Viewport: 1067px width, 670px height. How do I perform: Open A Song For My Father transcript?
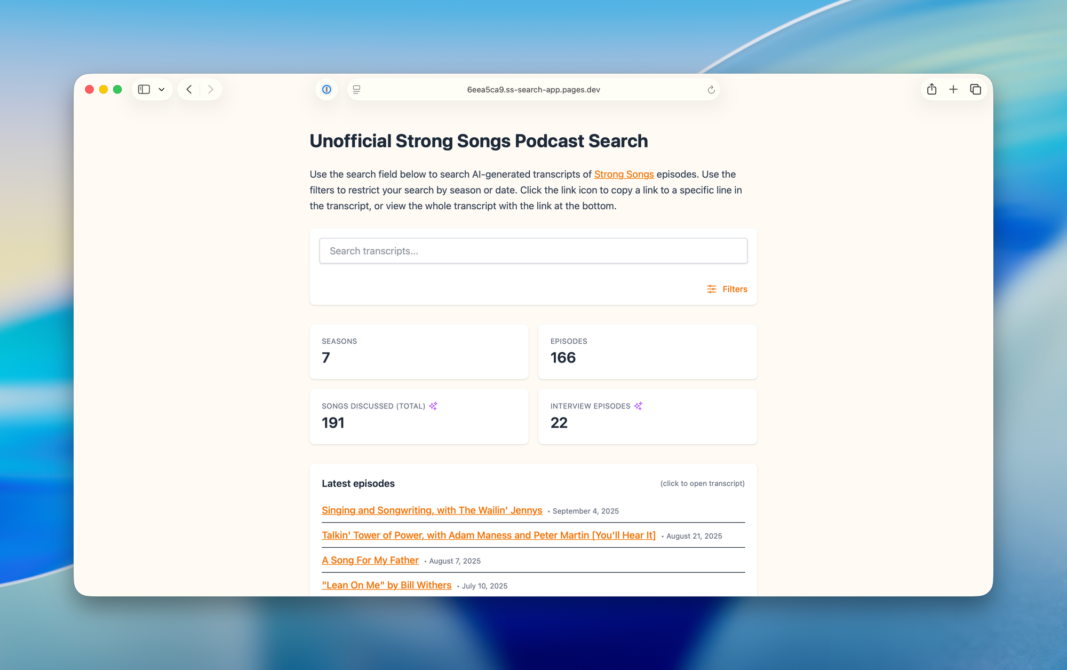(x=370, y=561)
